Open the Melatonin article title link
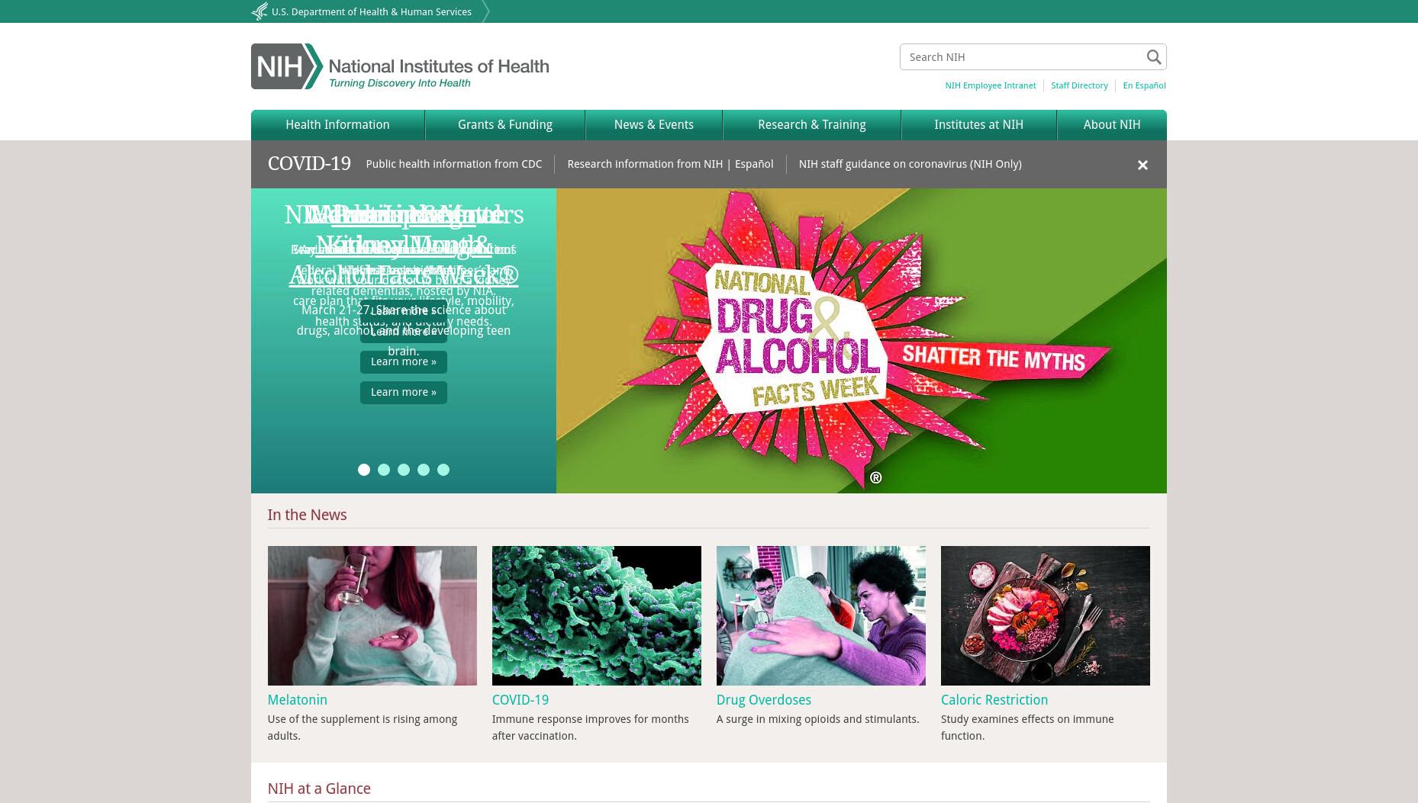This screenshot has width=1418, height=803. 298,700
